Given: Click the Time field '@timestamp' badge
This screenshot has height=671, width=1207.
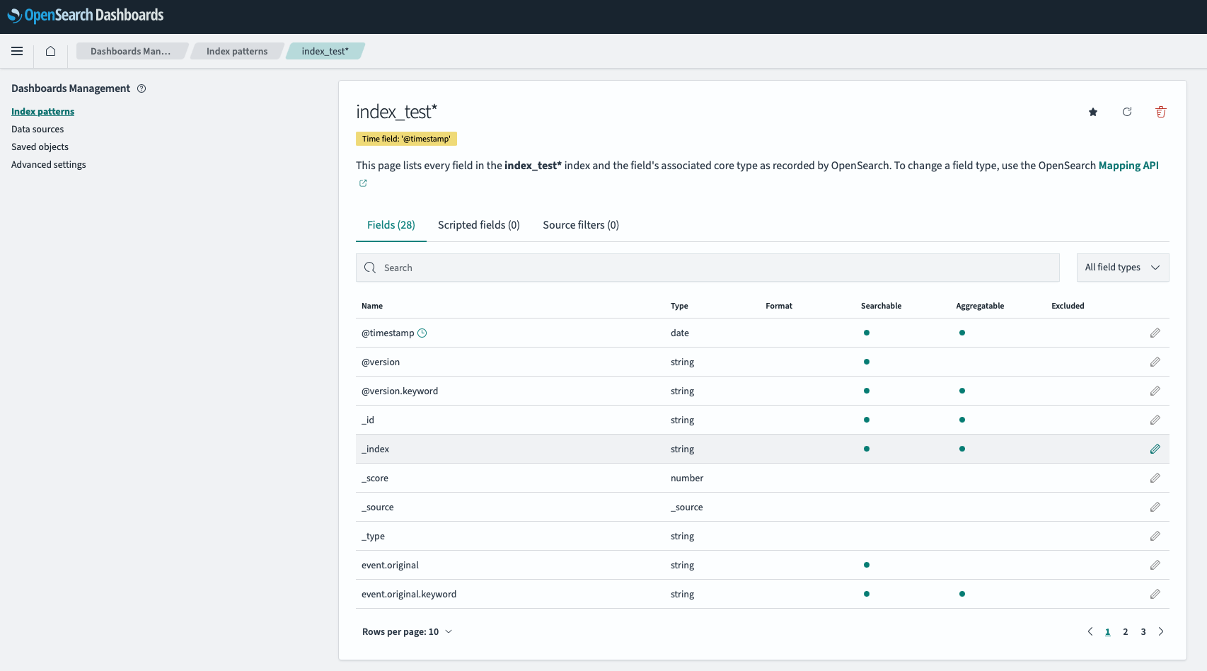Looking at the screenshot, I should [x=406, y=139].
